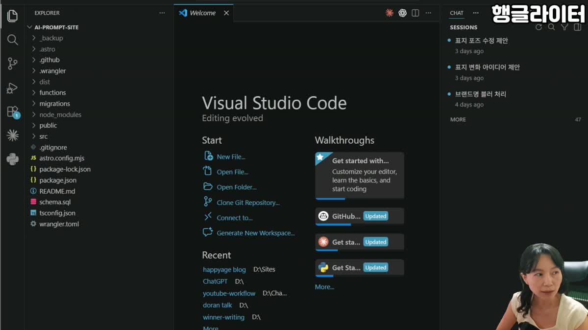Open recent project happyage blog
This screenshot has width=588, height=330.
point(224,269)
